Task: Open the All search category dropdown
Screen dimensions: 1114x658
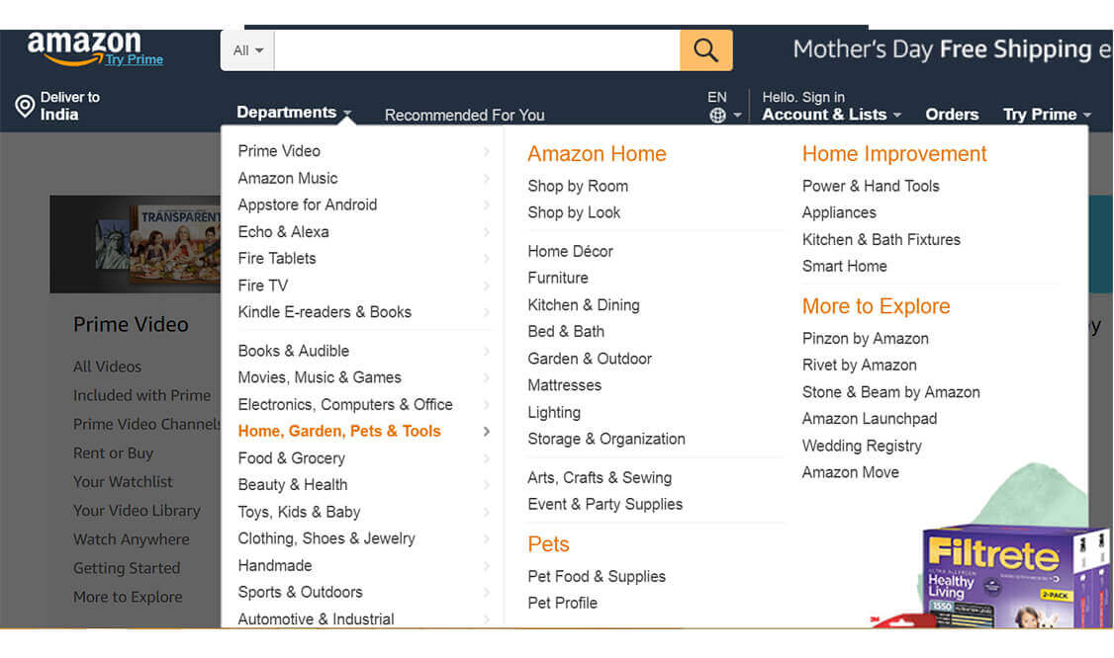Action: pos(245,49)
